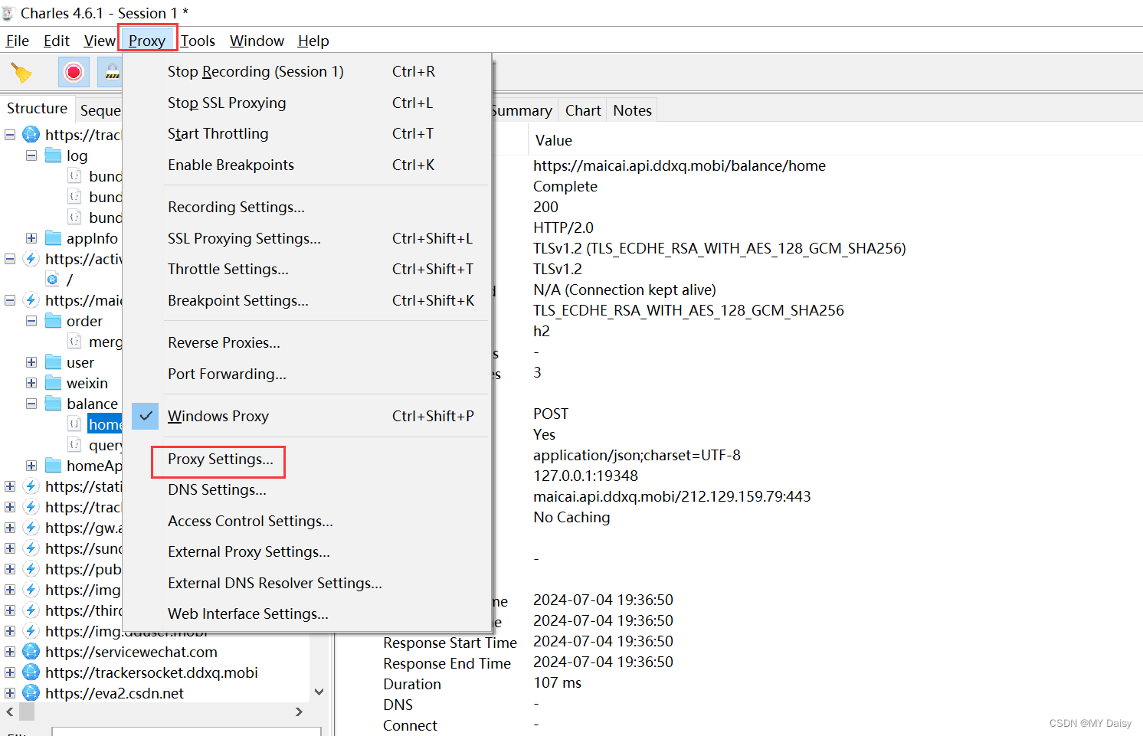1143x736 pixels.
Task: Select Stop SSL Proxying menu item
Action: 227,103
